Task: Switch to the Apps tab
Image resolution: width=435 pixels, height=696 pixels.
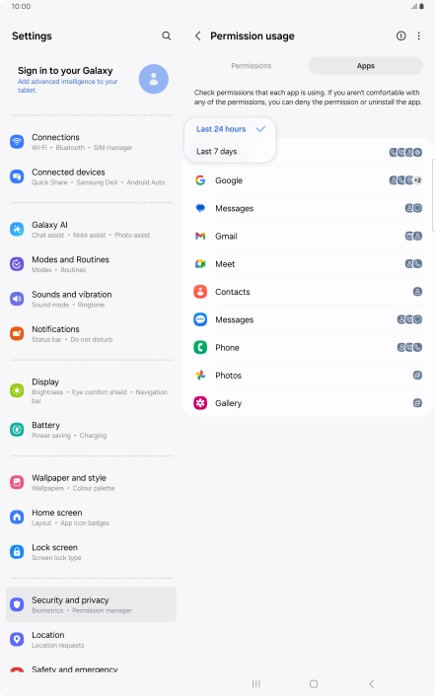Action: tap(366, 66)
